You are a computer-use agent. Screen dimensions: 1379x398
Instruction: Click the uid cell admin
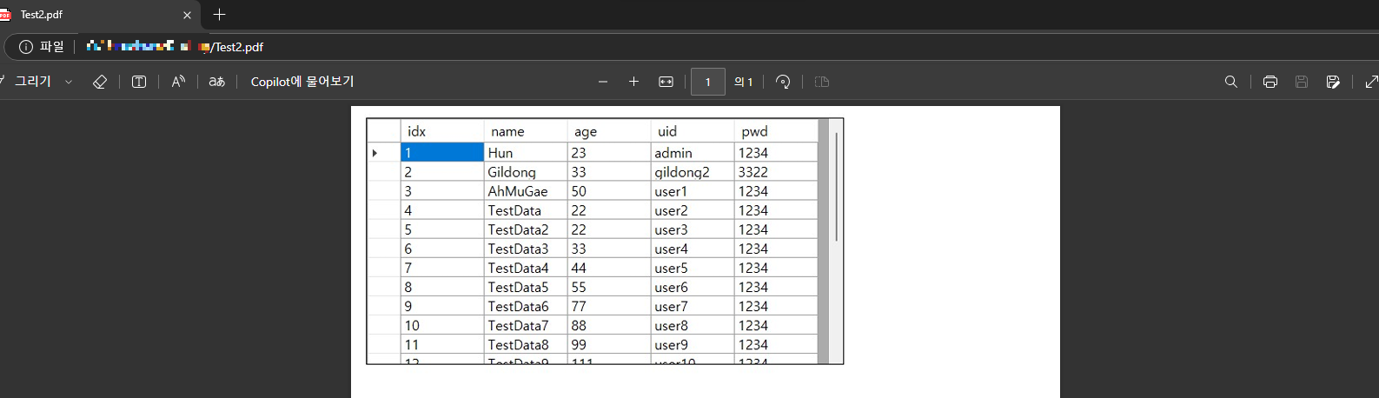[693, 153]
